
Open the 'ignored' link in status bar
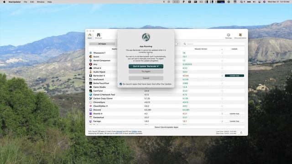click(x=119, y=132)
